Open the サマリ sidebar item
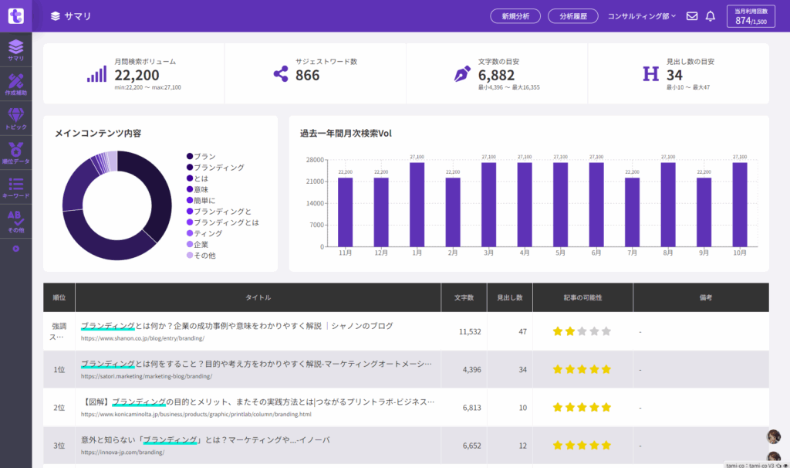790x468 pixels. tap(15, 50)
